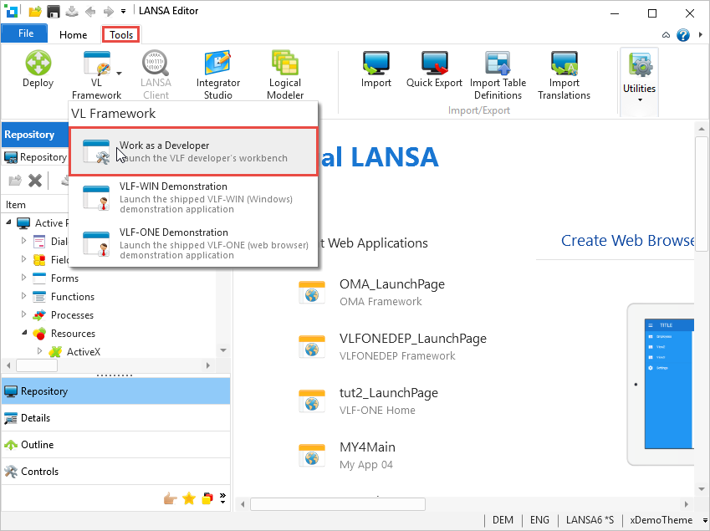The width and height of the screenshot is (710, 531).
Task: Select the Processes item in the tree
Action: tap(72, 315)
